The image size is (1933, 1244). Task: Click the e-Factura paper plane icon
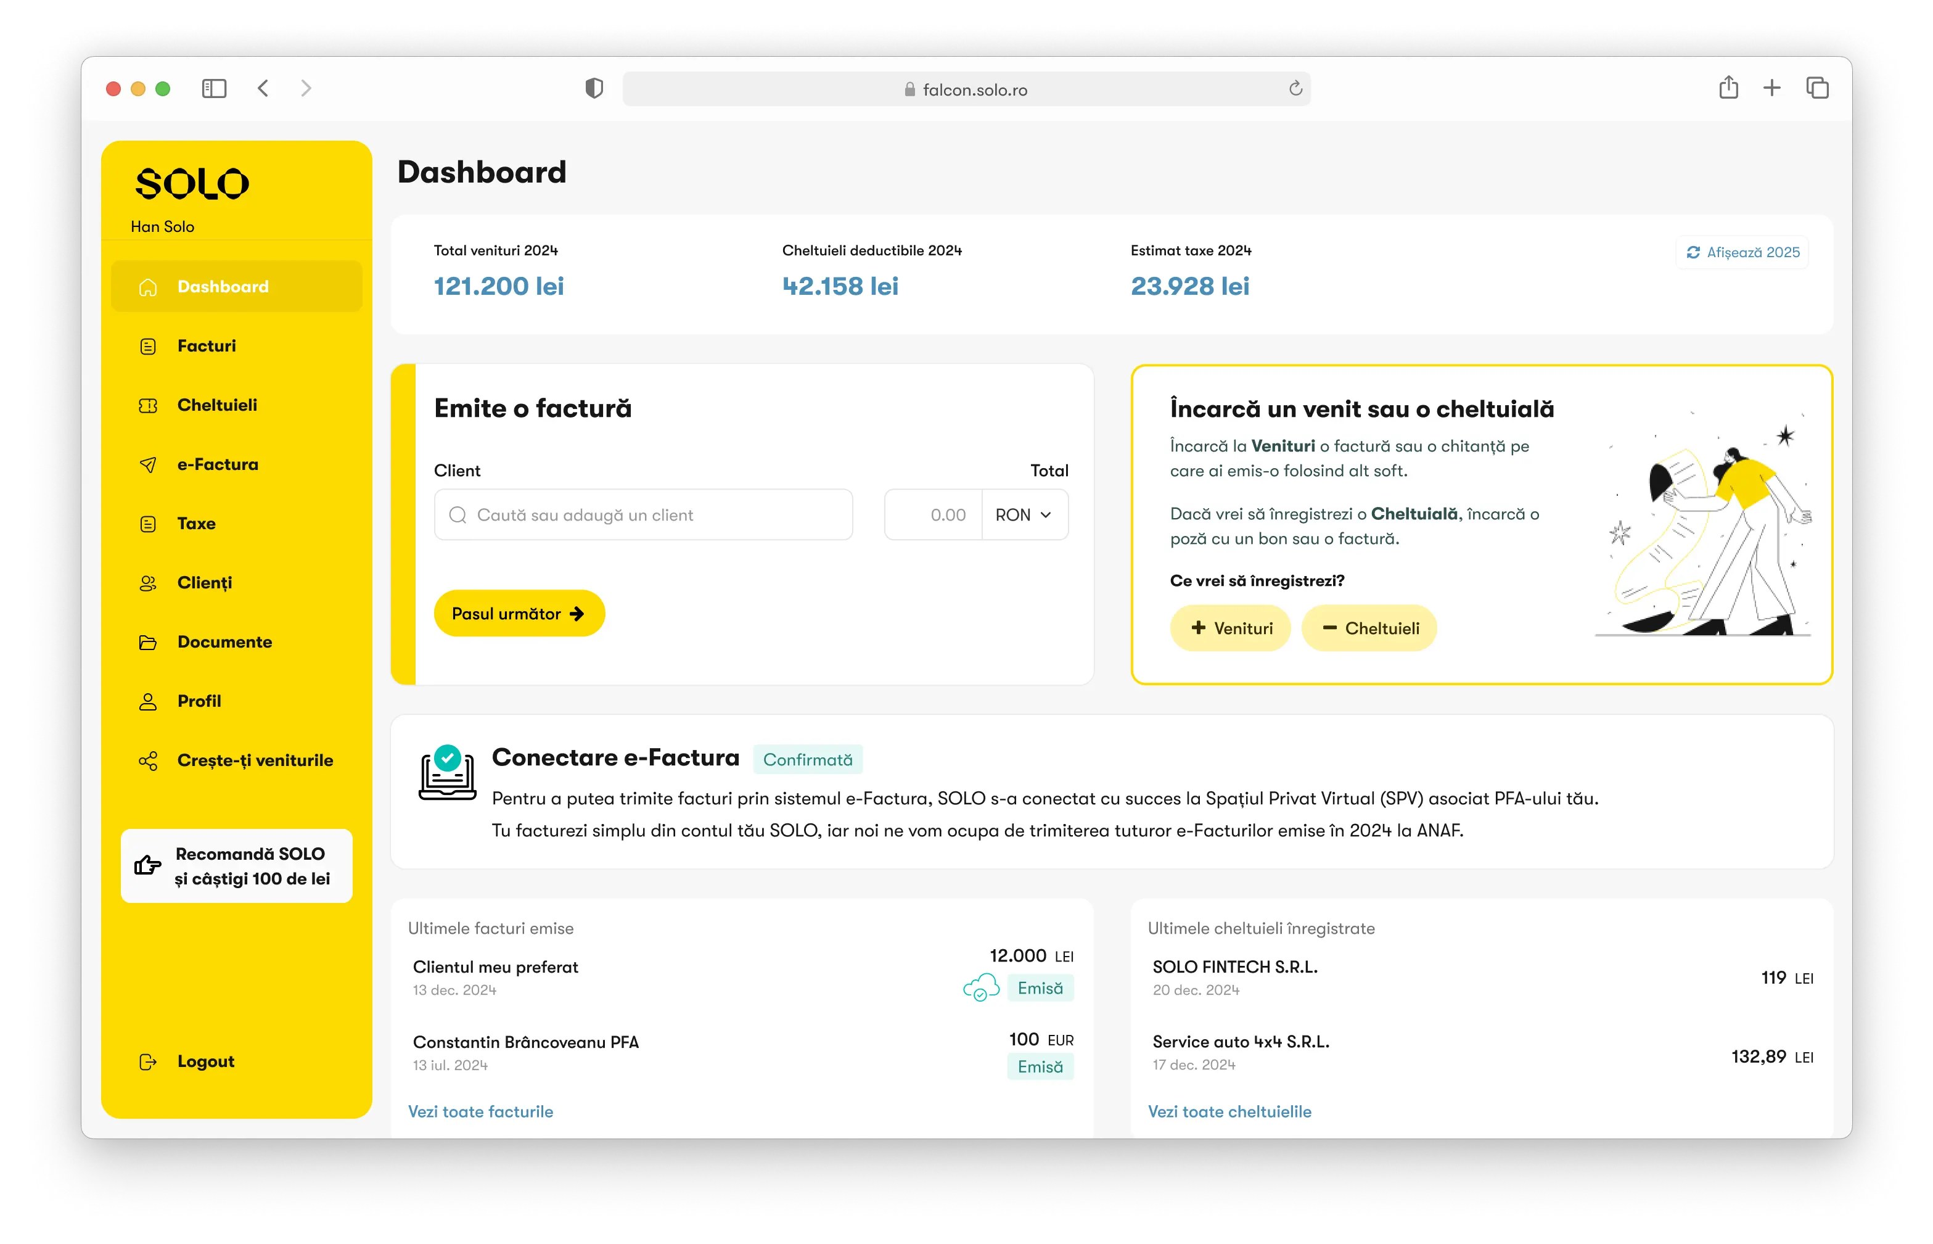[148, 464]
